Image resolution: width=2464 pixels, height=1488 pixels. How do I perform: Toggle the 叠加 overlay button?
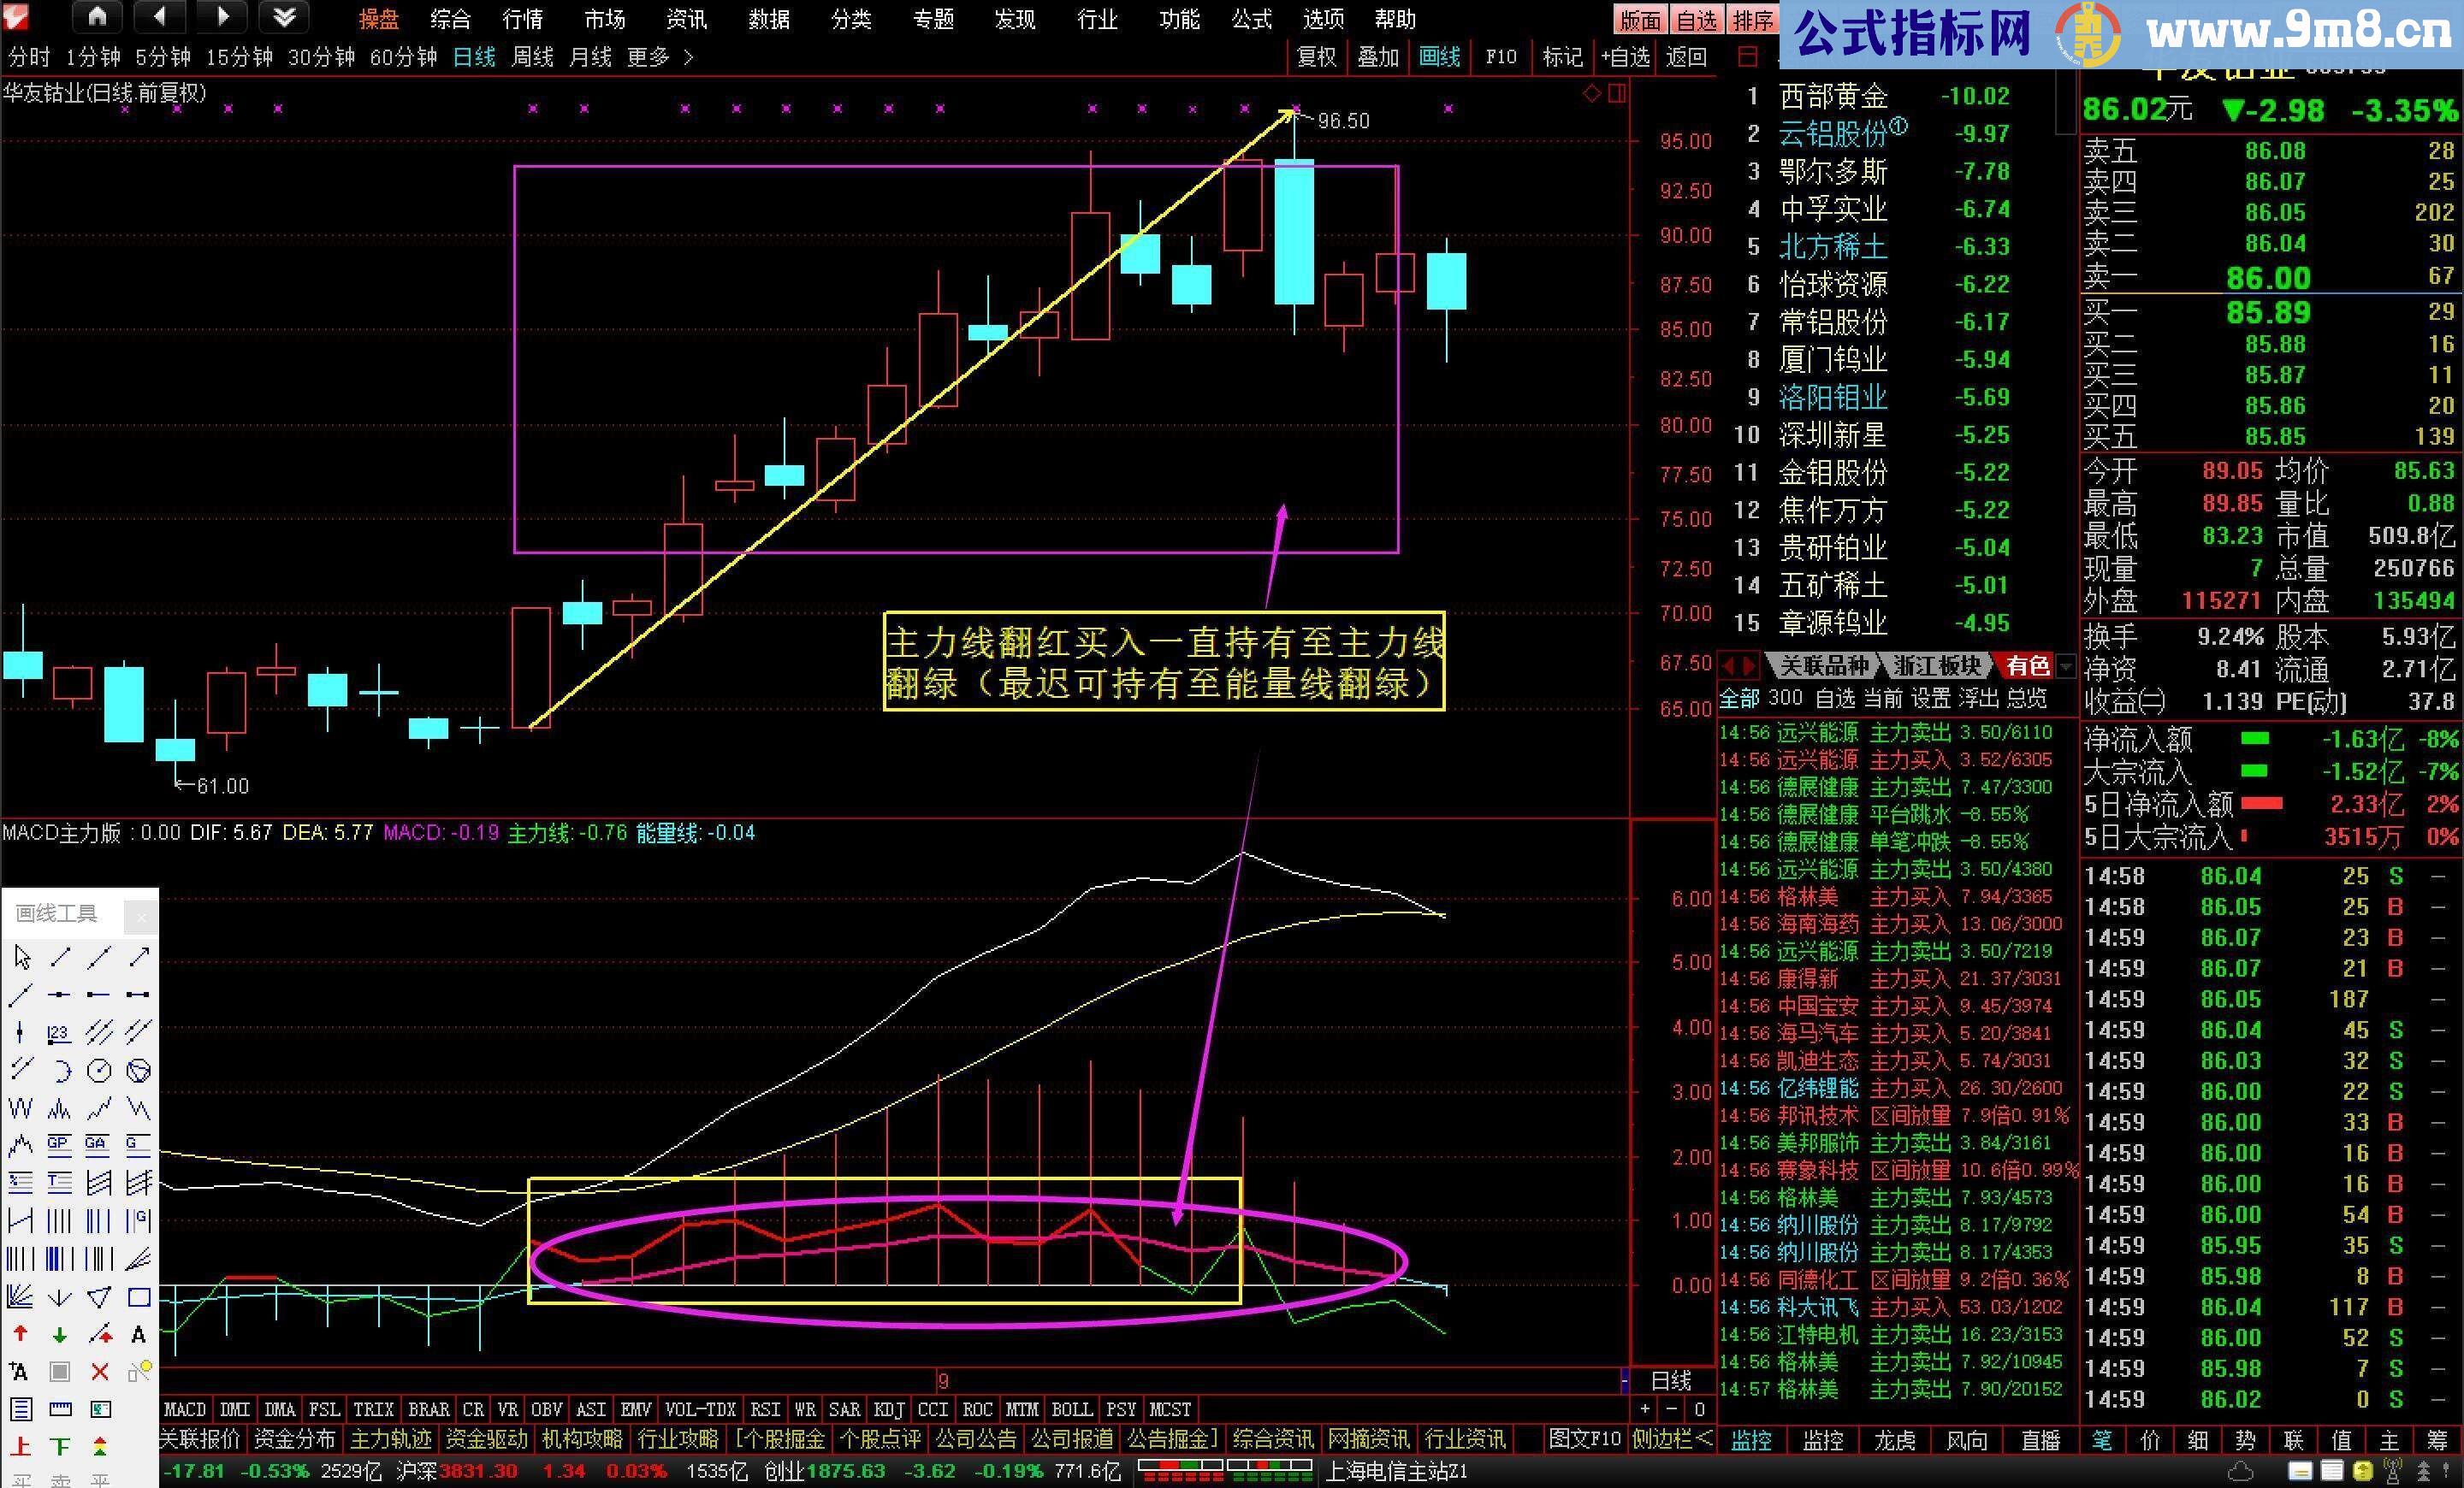tap(1377, 57)
